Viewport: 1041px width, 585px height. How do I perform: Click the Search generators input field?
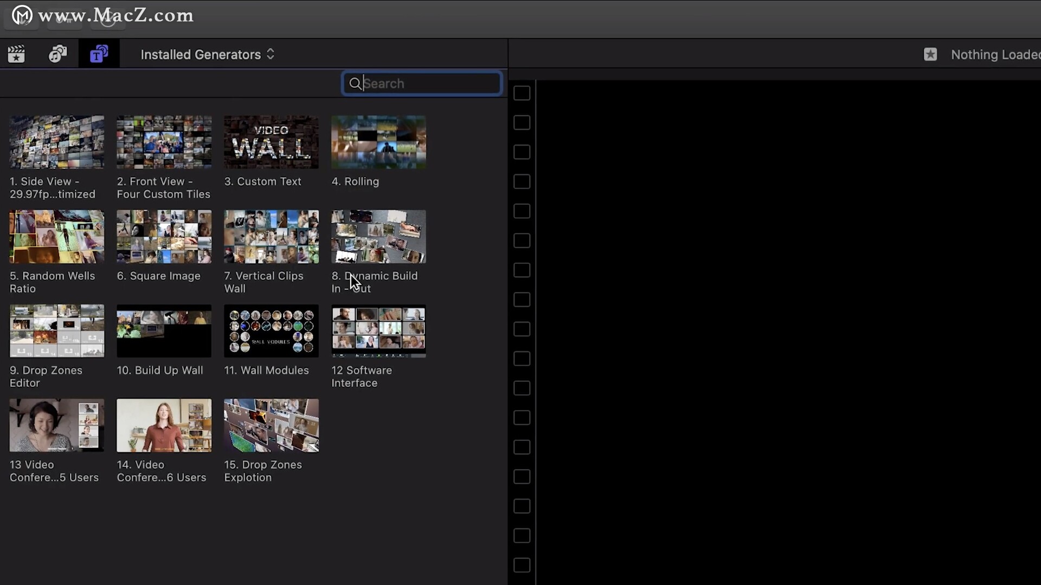point(428,83)
